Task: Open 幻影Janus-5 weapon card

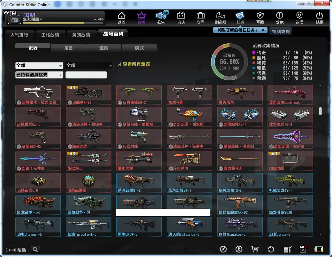Action: [290, 227]
